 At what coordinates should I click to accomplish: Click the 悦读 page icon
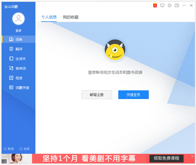11,78
